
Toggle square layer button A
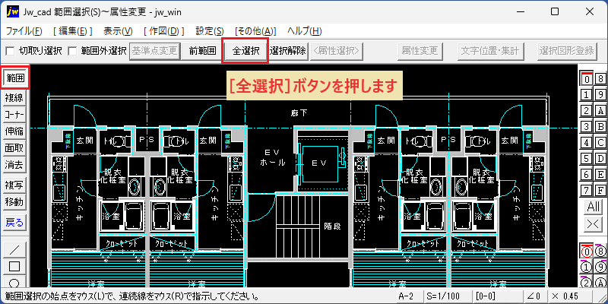(x=600, y=110)
